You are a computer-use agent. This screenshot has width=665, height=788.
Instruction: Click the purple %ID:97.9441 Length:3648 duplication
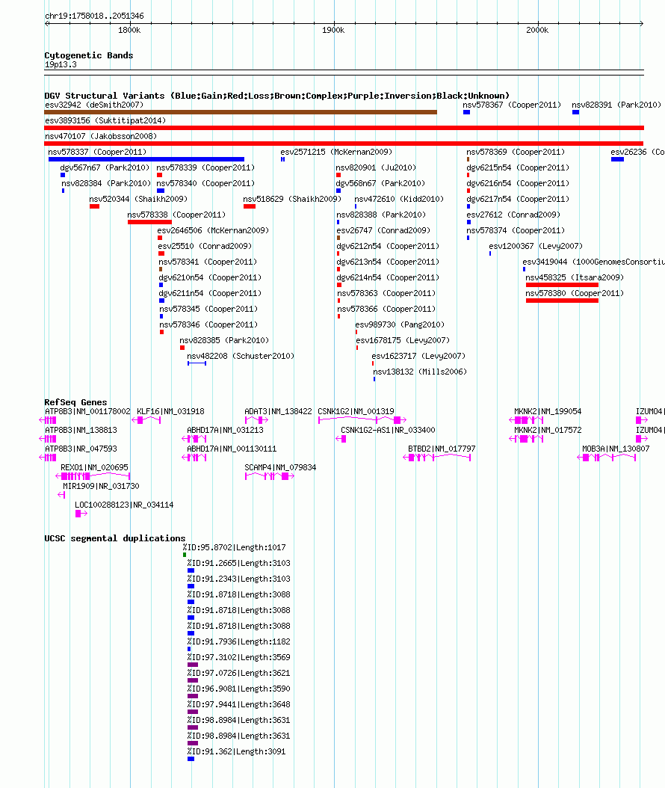tap(192, 712)
